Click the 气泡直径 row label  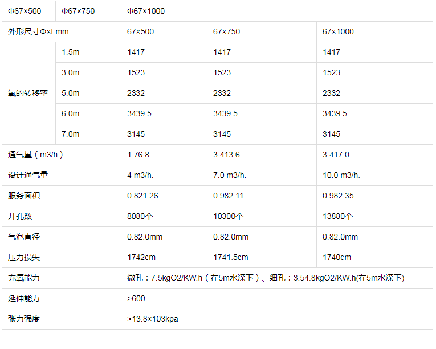point(62,237)
